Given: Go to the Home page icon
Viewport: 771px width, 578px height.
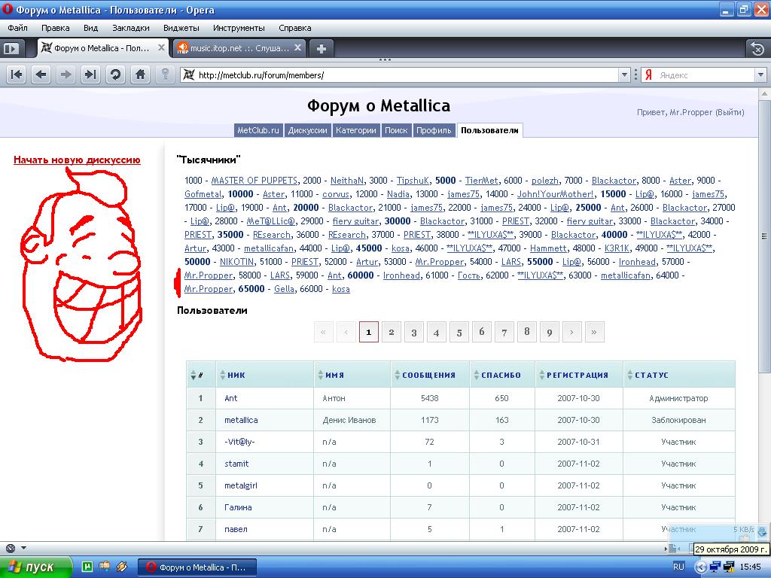Looking at the screenshot, I should point(140,75).
